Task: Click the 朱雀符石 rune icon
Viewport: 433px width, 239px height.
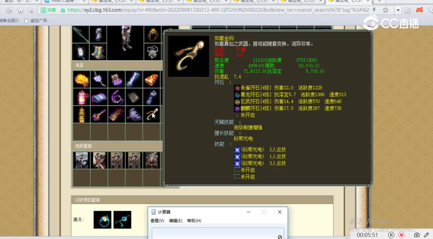Action: click(x=237, y=88)
